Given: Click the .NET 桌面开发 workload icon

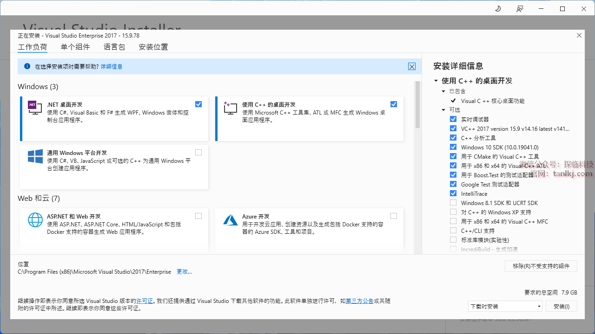Looking at the screenshot, I should (35, 108).
